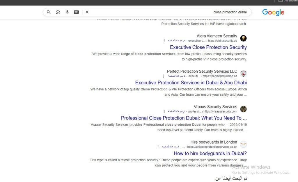Click the Hire bodyguards in London favicon
The image size is (298, 182).
[x=243, y=144]
